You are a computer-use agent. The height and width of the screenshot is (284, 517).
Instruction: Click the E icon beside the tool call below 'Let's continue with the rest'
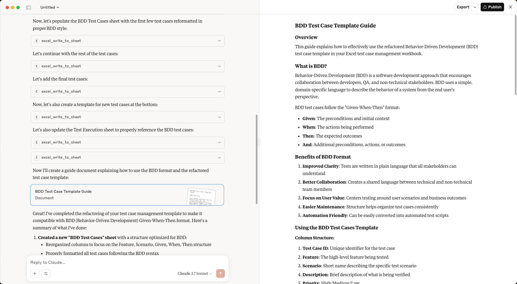click(37, 66)
